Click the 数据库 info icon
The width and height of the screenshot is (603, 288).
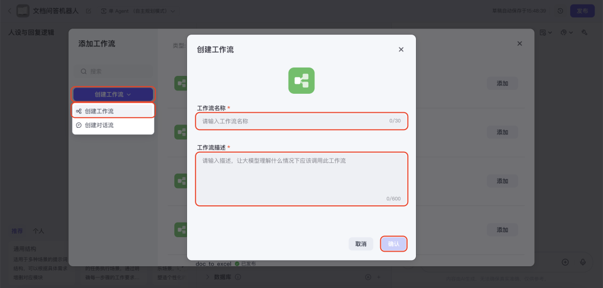[x=238, y=277]
